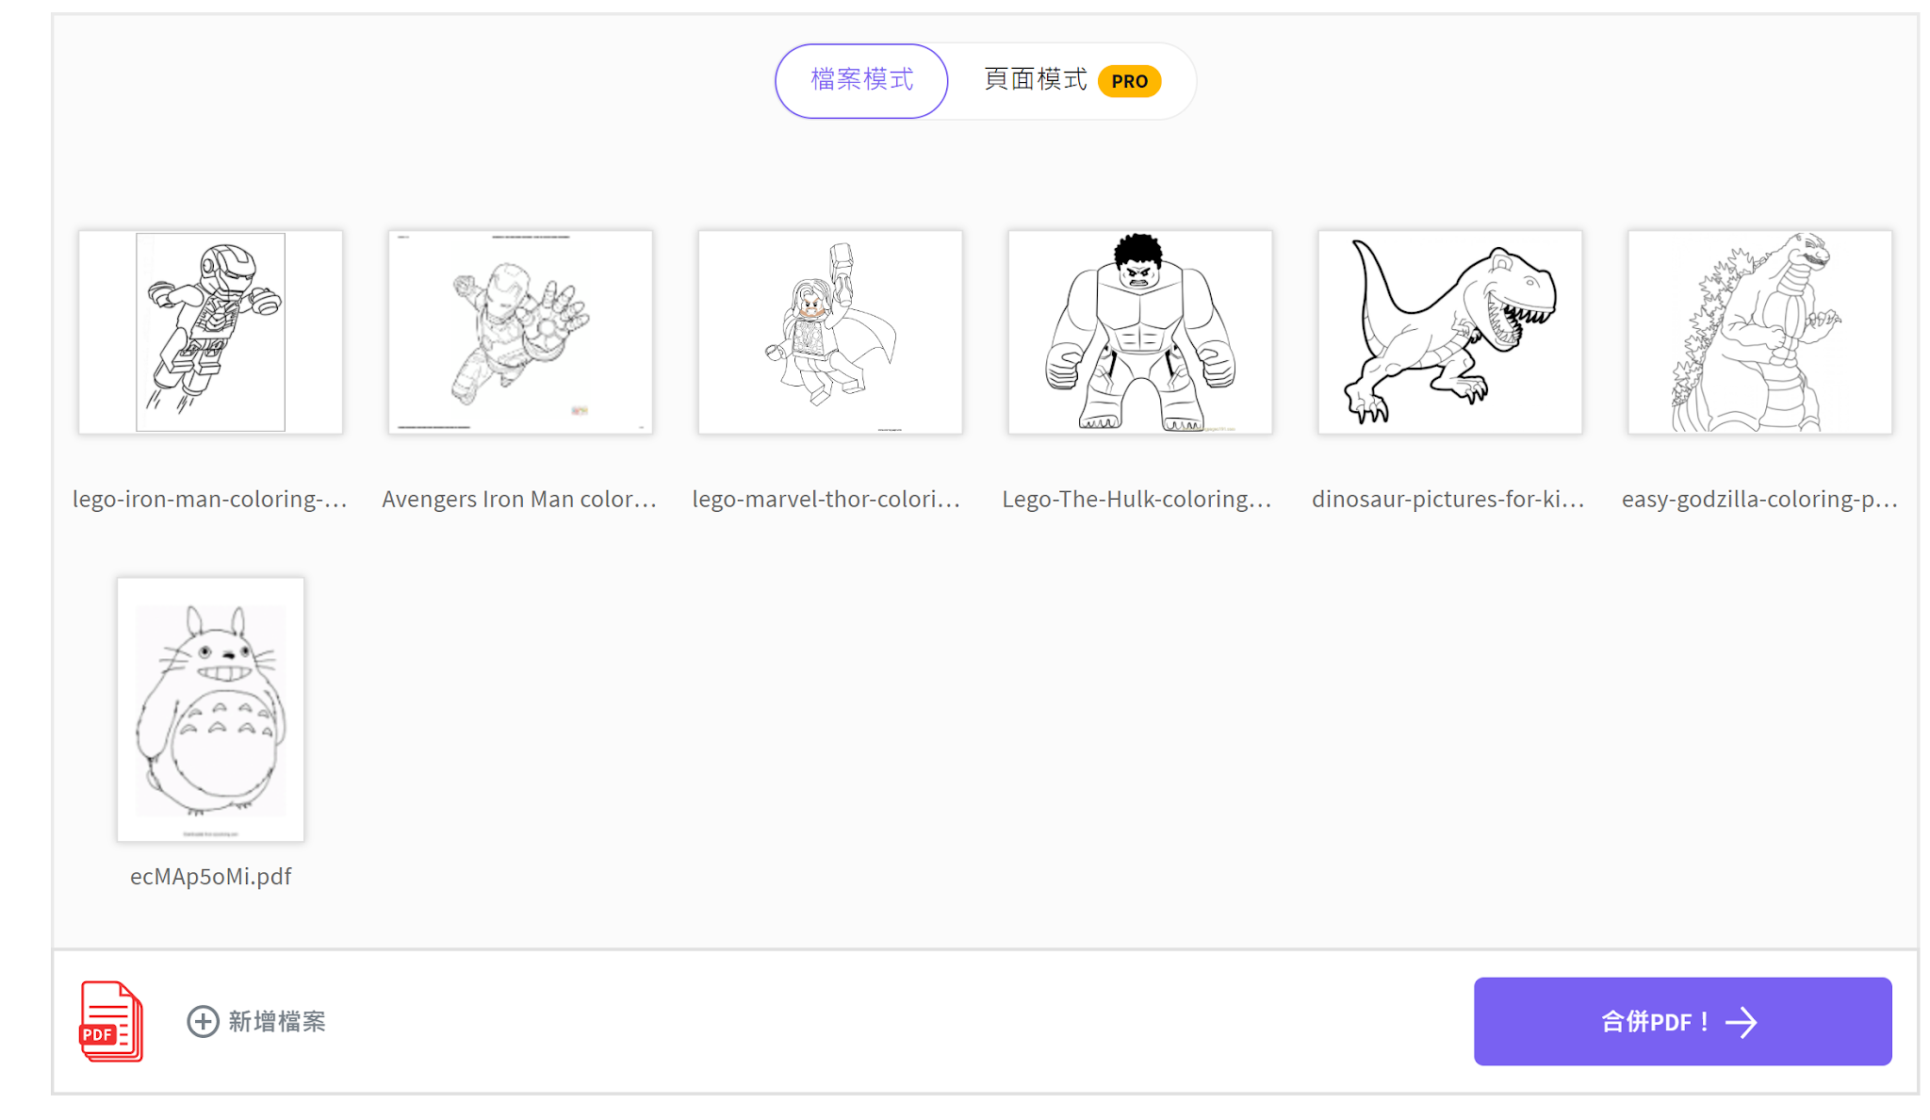
Task: Click the red PDF file icon
Action: pos(111,1021)
